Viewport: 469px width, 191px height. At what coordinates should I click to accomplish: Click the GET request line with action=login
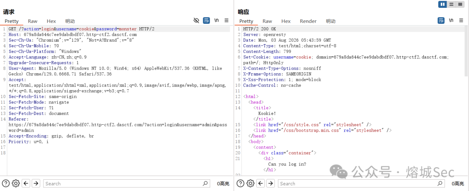[x=82, y=29]
